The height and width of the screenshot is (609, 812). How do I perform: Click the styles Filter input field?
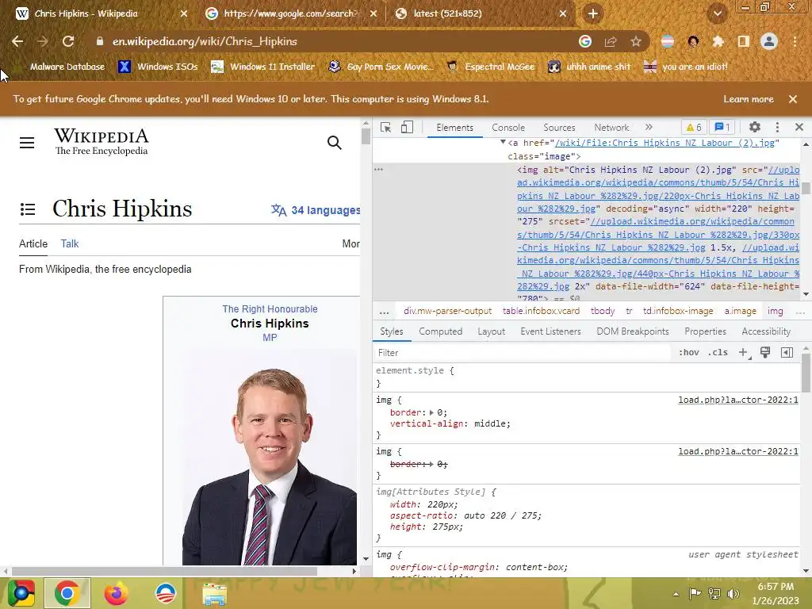pos(523,353)
